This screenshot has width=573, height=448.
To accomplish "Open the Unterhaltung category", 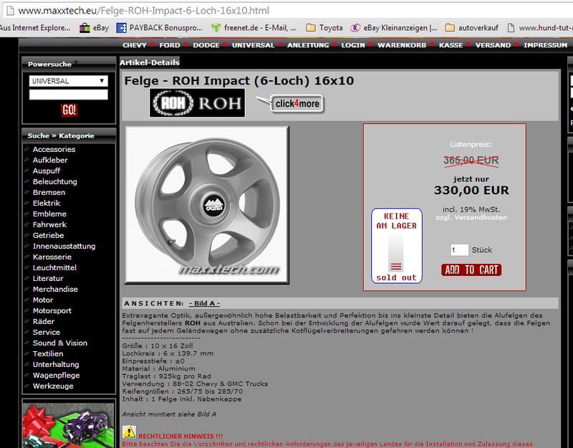I will [56, 364].
